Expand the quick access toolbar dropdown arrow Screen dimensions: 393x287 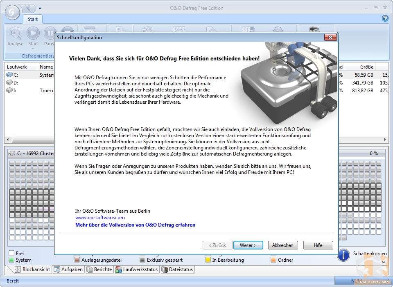click(40, 8)
